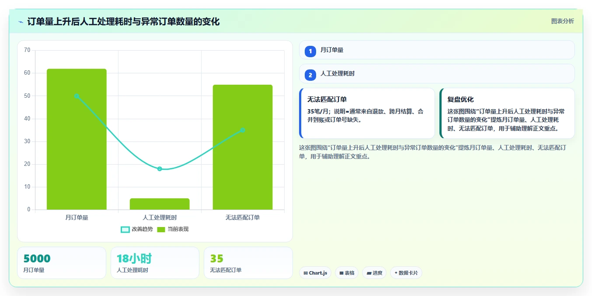
Task: Click the 数据卡片 tag chip
Action: click(x=406, y=273)
